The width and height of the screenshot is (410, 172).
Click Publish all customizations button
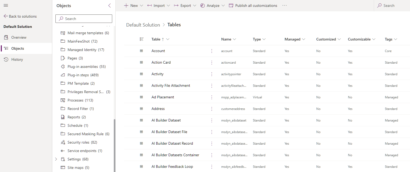point(253,6)
